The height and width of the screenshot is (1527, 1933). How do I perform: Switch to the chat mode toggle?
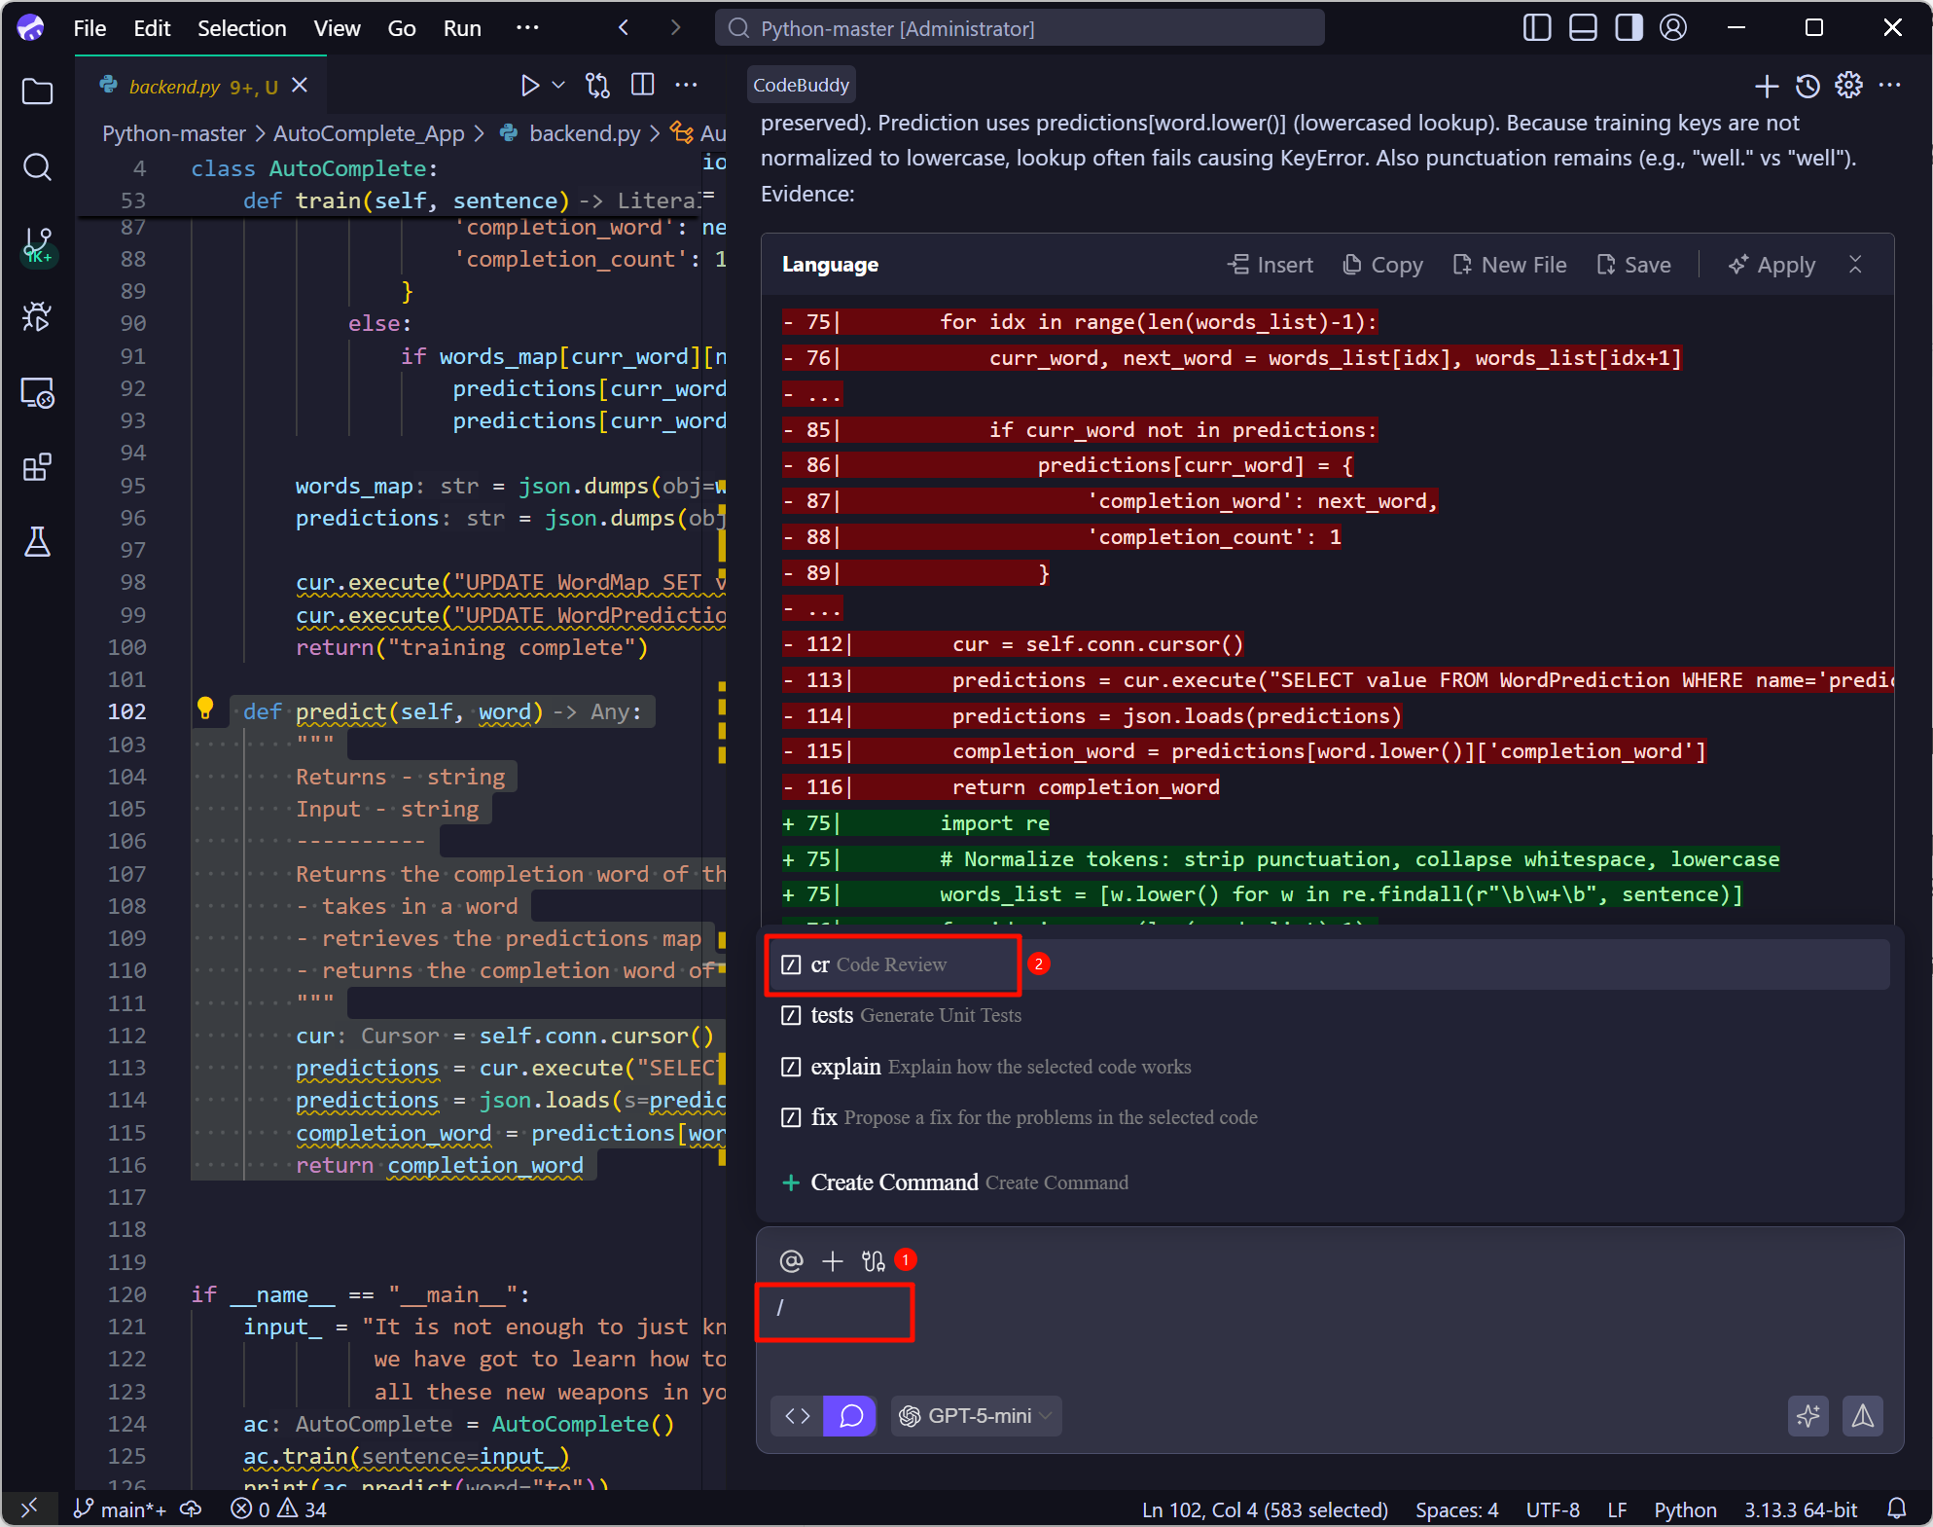coord(850,1416)
